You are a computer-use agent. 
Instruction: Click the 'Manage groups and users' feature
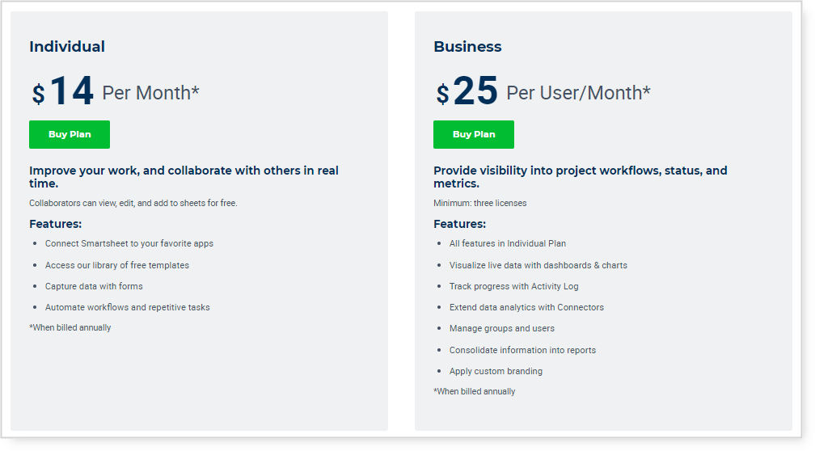click(x=502, y=328)
